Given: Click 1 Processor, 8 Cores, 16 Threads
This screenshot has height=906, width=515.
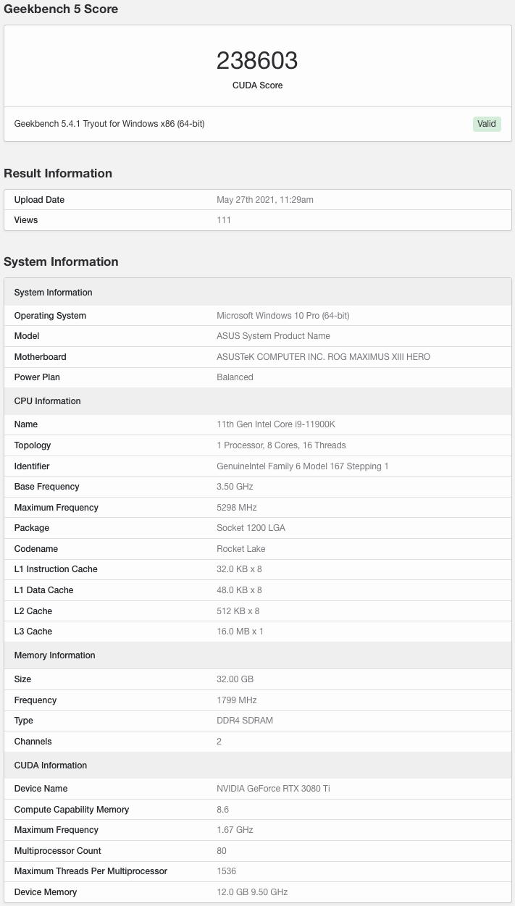Looking at the screenshot, I should coord(281,445).
